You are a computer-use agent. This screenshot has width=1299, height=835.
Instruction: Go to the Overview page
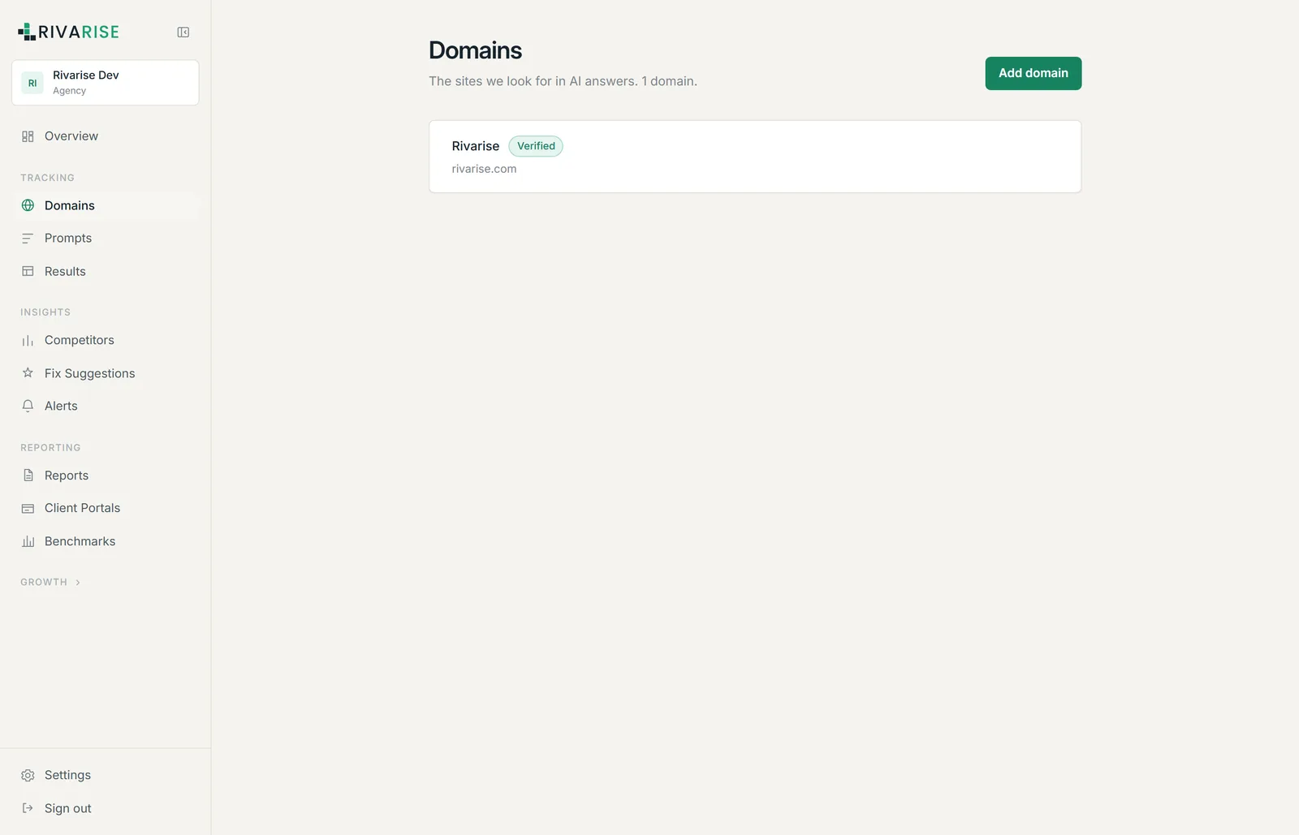[106, 136]
